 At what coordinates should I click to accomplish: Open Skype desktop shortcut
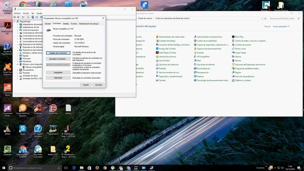pyautogui.click(x=23, y=130)
